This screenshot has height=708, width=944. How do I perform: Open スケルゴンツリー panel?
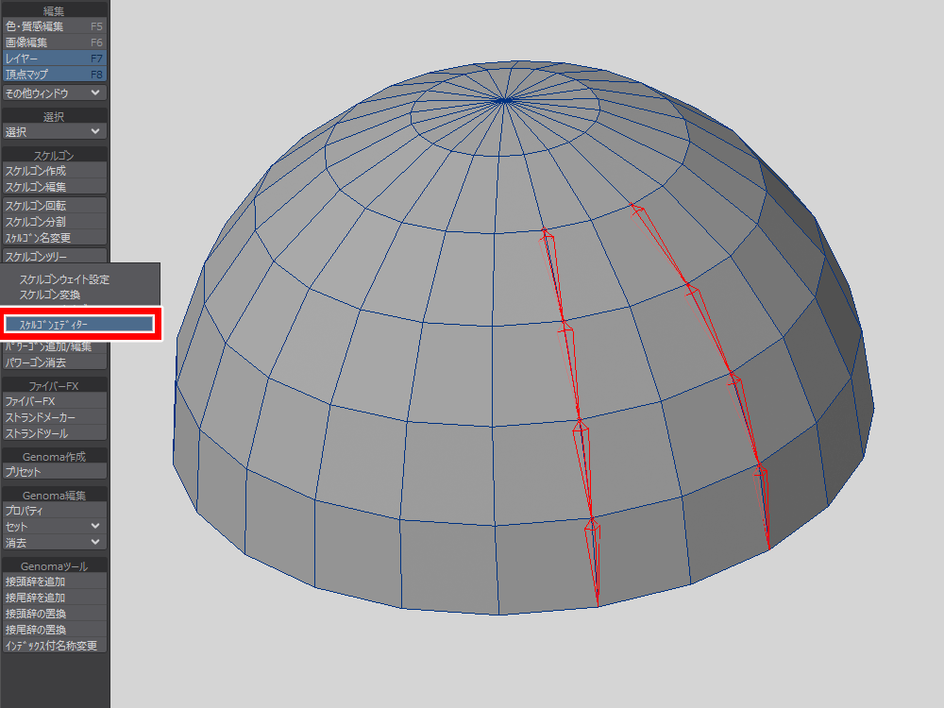point(54,256)
